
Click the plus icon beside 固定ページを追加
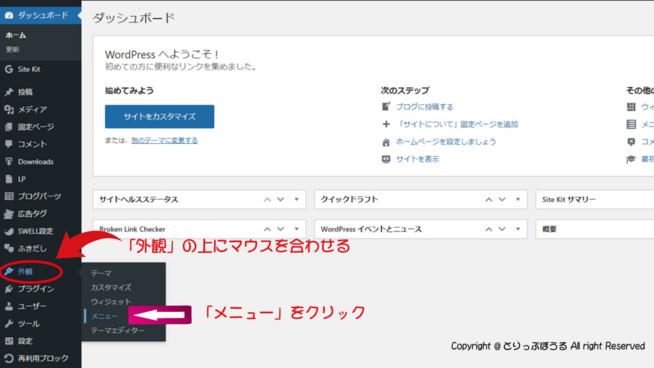coord(386,125)
